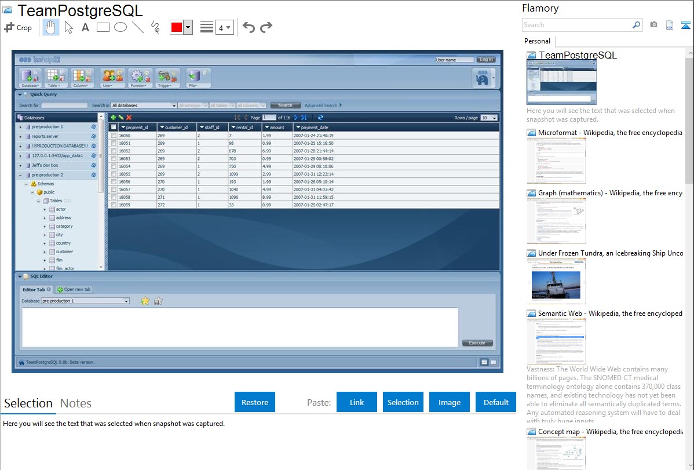Click the document page icon in Flamory header

click(x=670, y=25)
